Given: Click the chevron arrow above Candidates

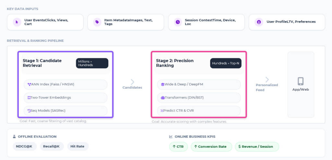Looking at the screenshot, I should (132, 82).
